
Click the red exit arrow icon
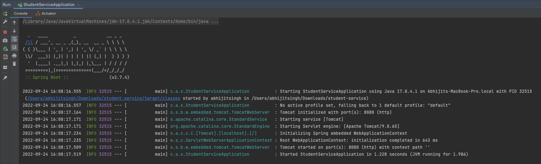5,57
